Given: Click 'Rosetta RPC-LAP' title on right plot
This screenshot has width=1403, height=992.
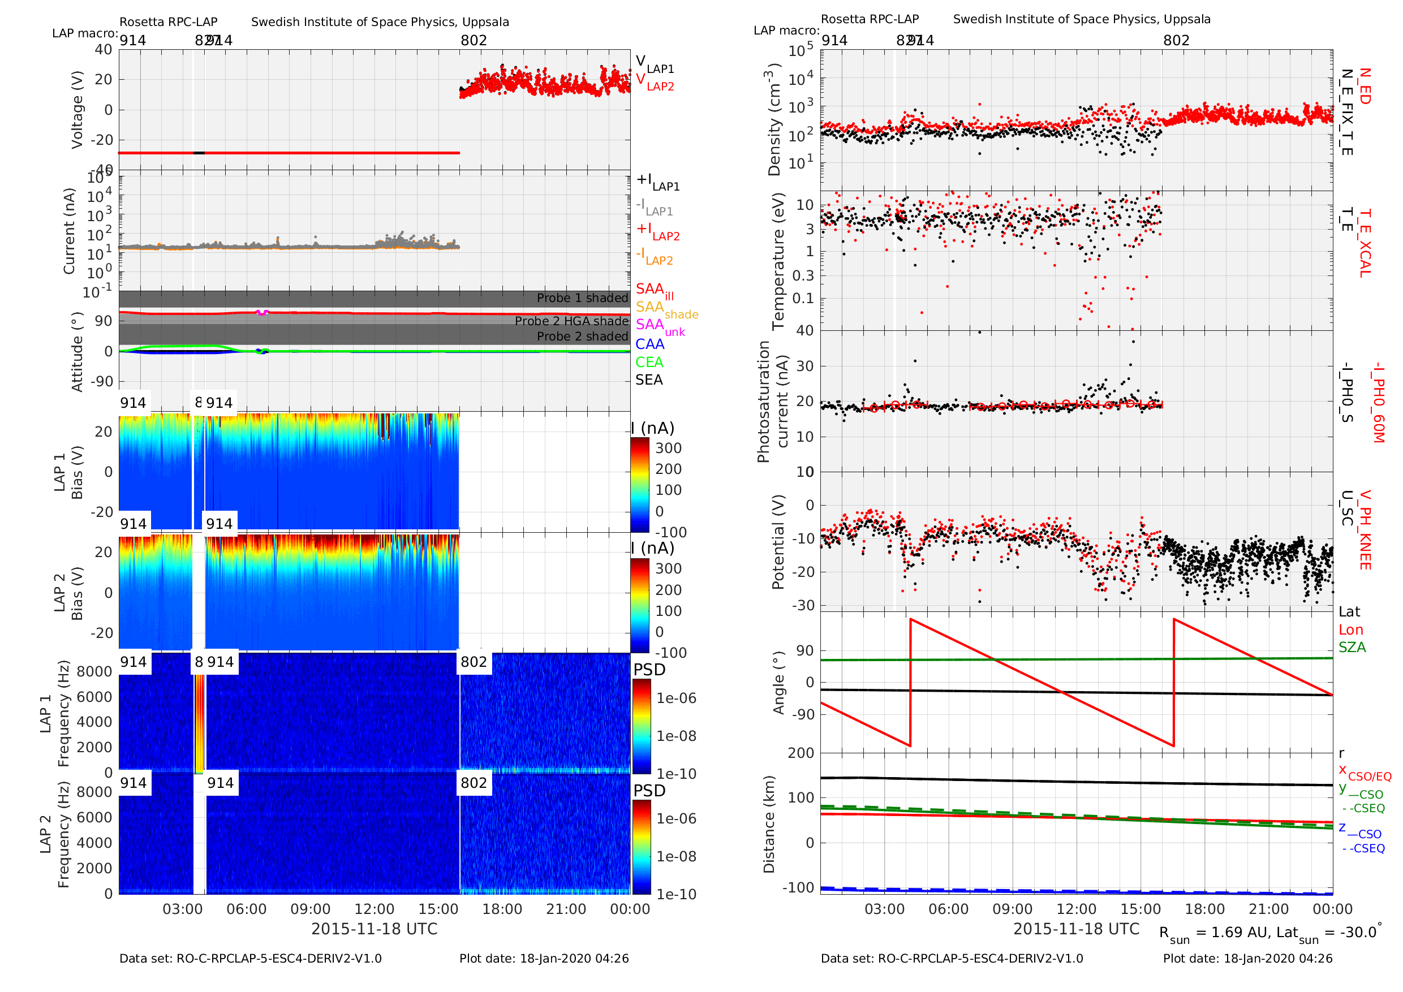Looking at the screenshot, I should [x=870, y=19].
